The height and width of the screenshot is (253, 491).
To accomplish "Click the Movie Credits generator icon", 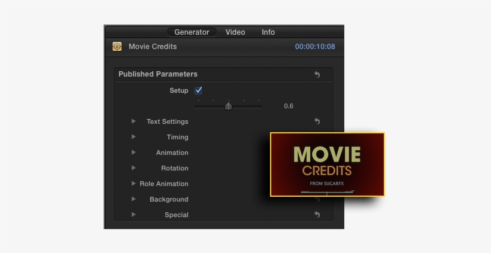I will [x=117, y=47].
